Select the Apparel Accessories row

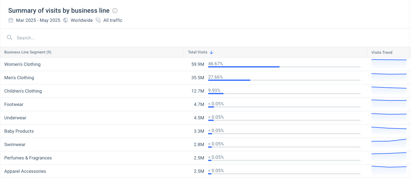[25, 171]
